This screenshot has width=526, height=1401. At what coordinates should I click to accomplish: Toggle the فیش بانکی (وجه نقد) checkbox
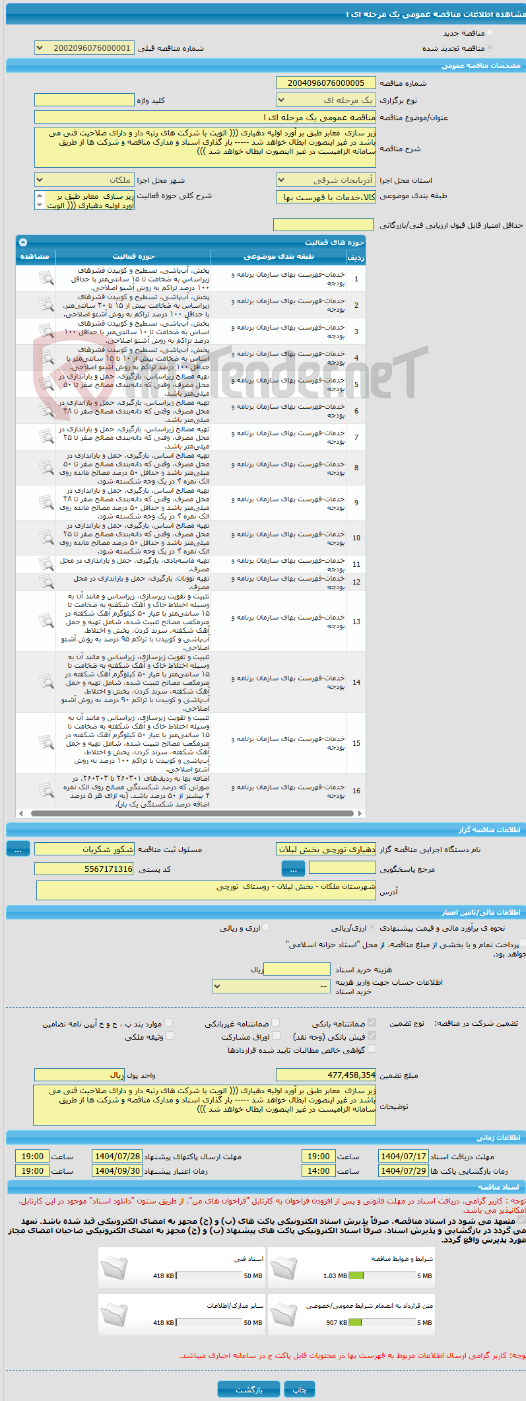[x=372, y=1036]
